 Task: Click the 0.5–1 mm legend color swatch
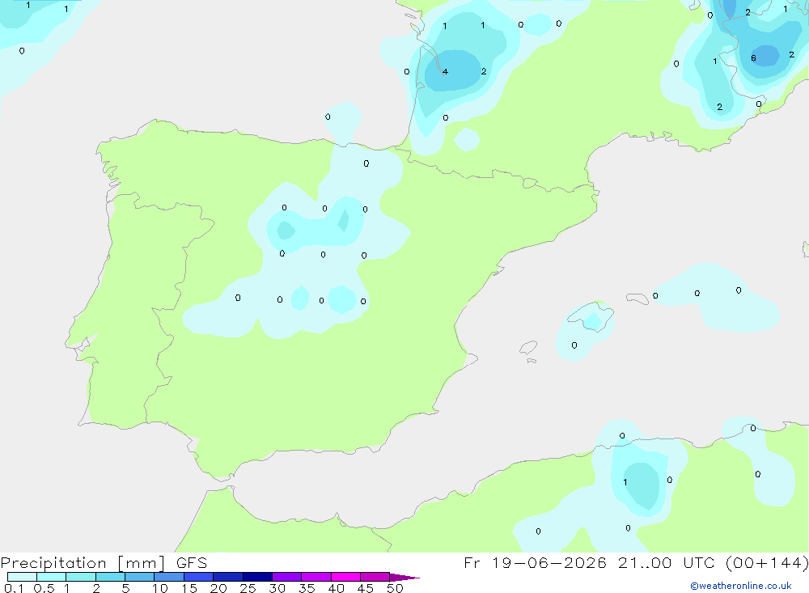(51, 577)
